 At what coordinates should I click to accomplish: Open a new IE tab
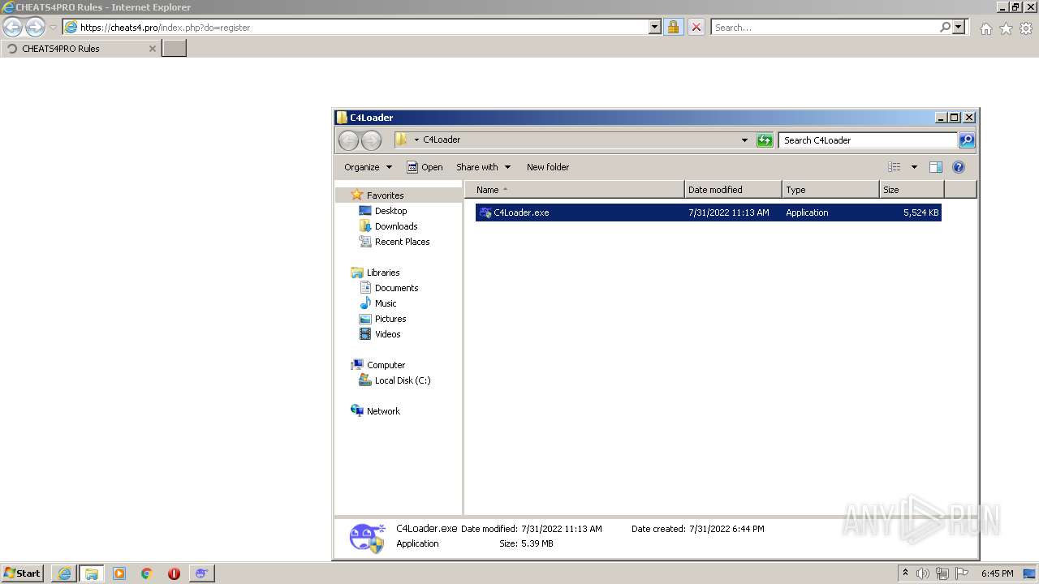(x=175, y=48)
